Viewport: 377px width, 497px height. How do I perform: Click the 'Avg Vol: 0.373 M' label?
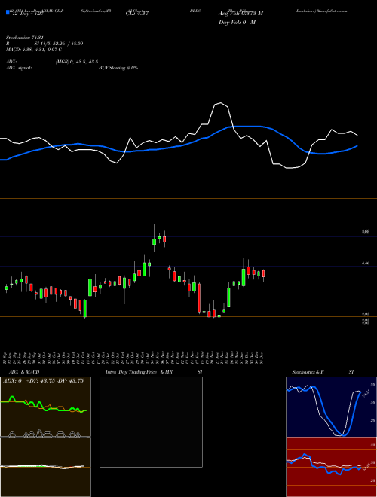point(241,14)
